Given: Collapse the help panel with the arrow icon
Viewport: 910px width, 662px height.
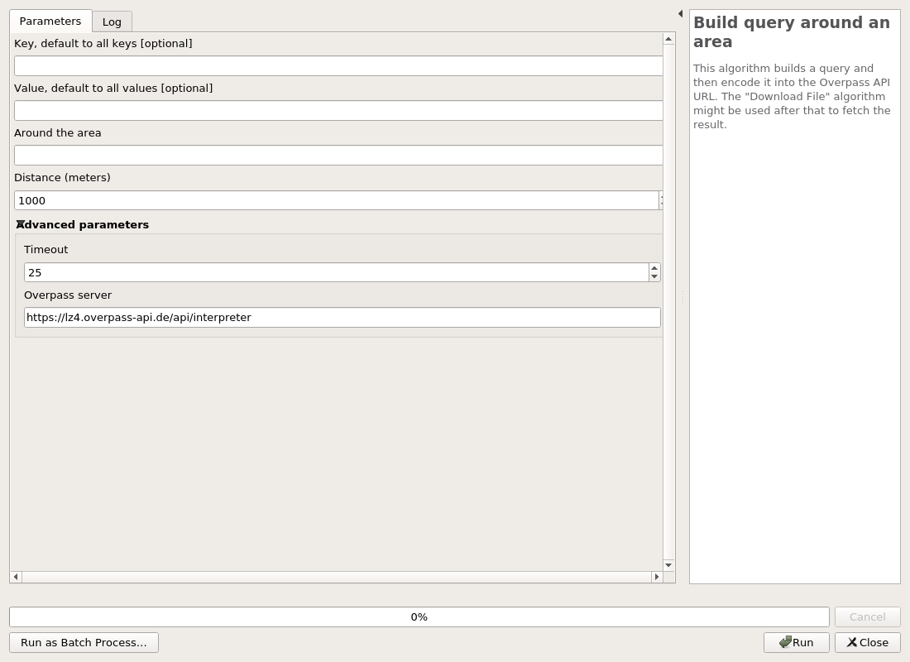Looking at the screenshot, I should [680, 13].
